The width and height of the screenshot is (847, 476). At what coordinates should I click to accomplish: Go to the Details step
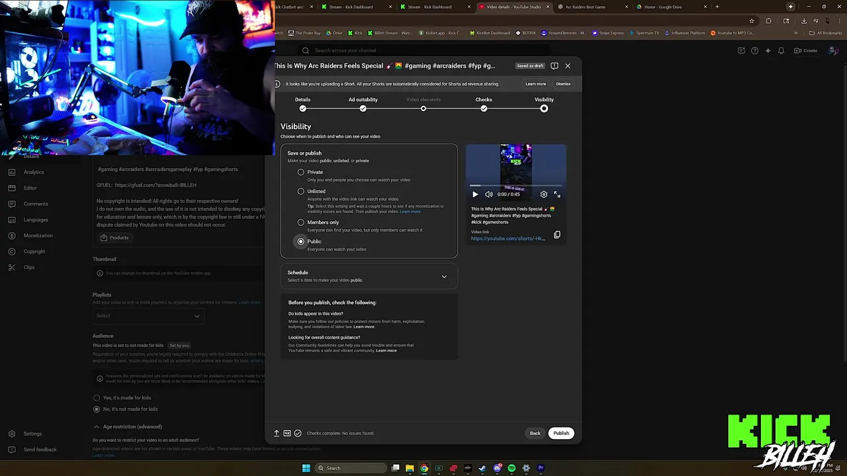pos(302,103)
